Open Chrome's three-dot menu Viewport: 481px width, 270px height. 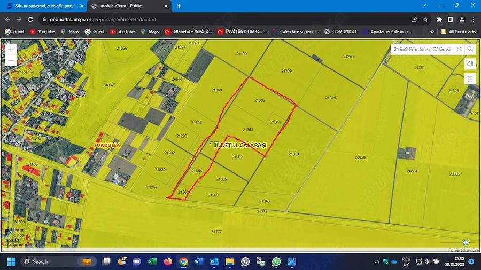coord(473,19)
